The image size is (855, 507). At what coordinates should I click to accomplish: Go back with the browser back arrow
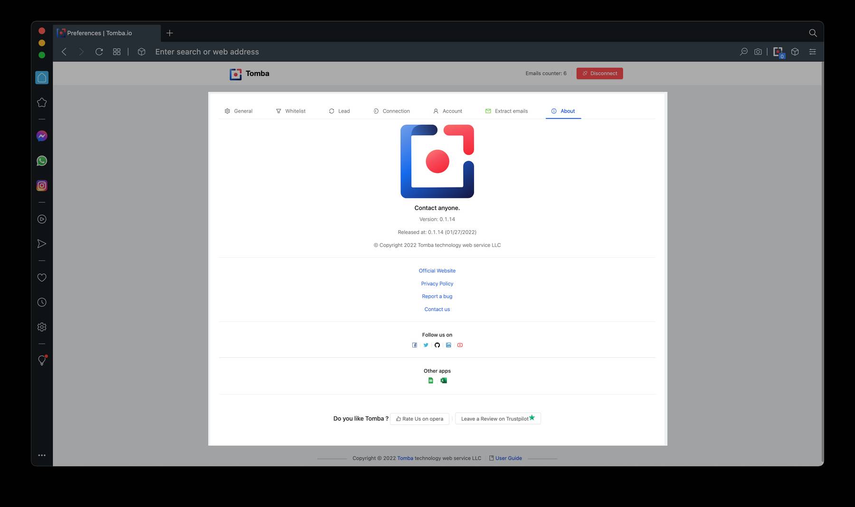(x=64, y=52)
